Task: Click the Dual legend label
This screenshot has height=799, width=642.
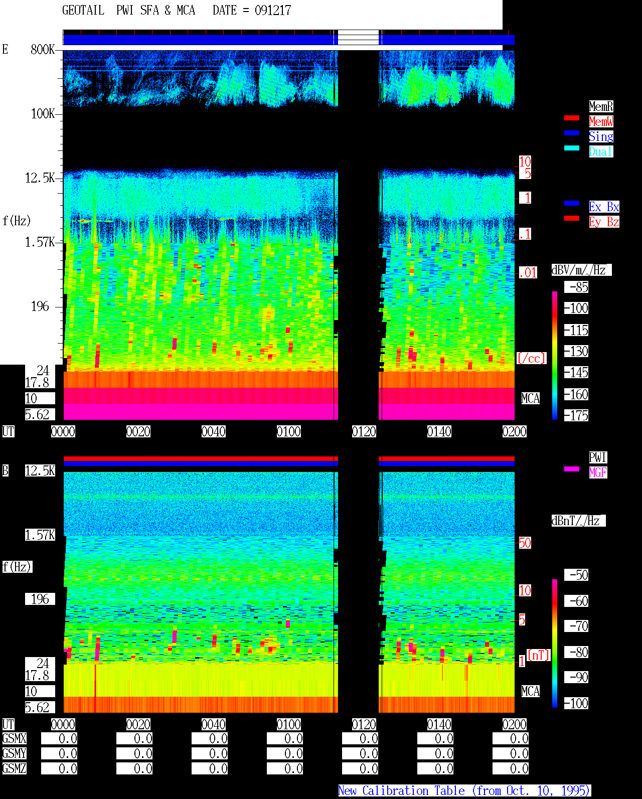Action: (x=601, y=151)
